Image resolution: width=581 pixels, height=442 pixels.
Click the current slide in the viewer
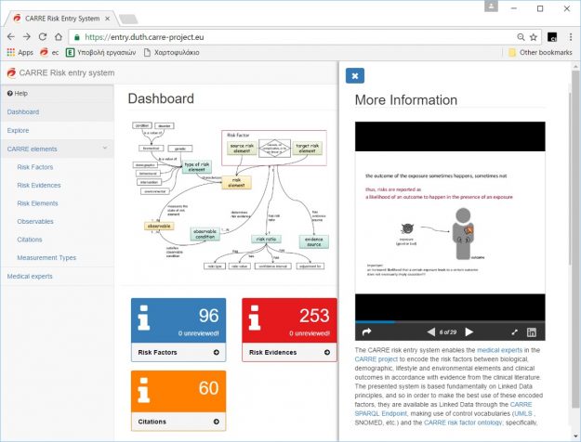[450, 223]
